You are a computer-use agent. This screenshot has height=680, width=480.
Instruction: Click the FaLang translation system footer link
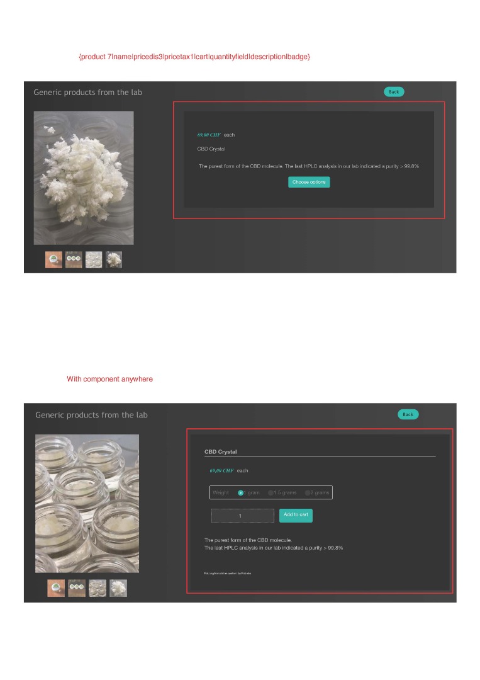(x=228, y=574)
